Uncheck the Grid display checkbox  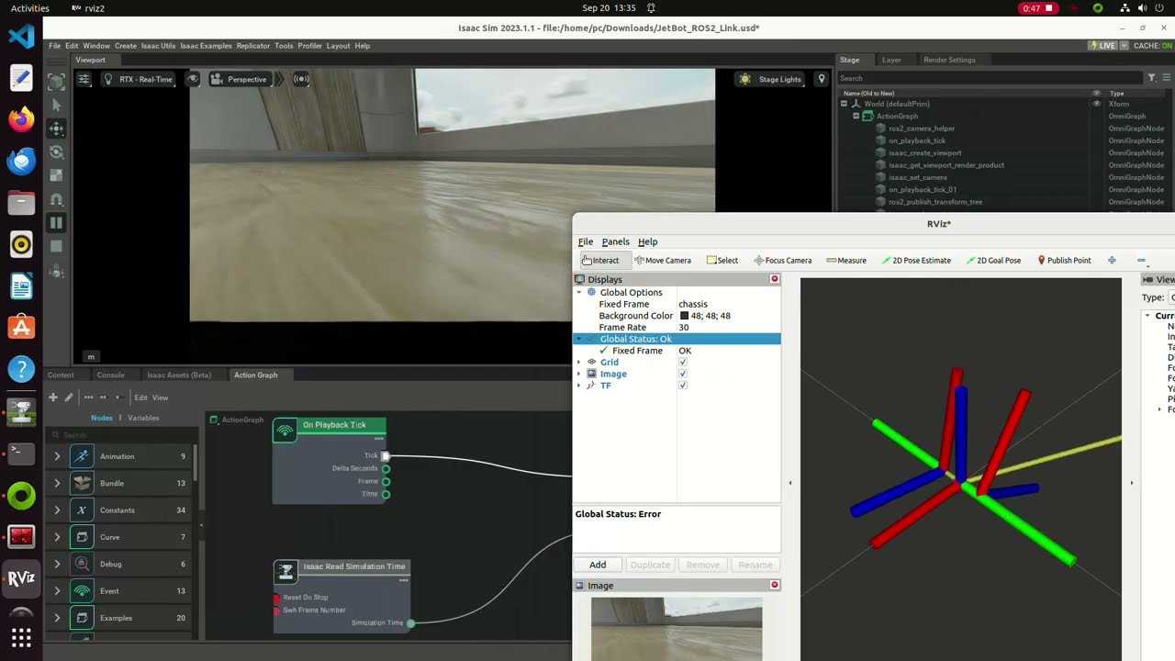[x=682, y=362]
